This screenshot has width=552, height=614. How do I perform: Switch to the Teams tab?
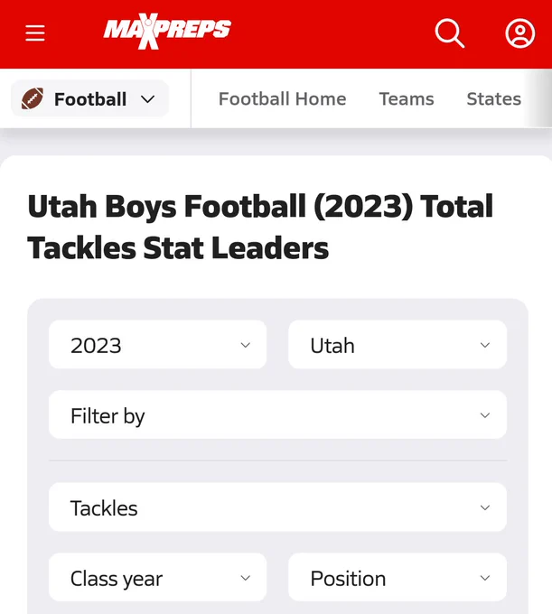407,98
